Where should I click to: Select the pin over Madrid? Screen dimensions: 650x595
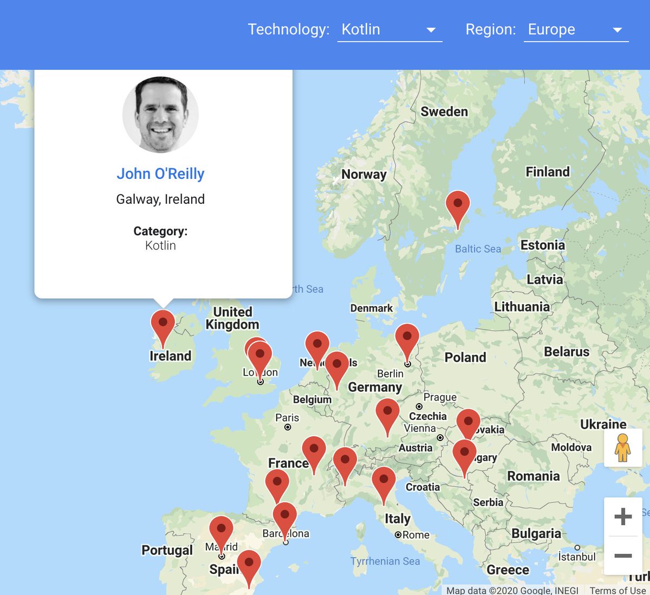click(221, 535)
